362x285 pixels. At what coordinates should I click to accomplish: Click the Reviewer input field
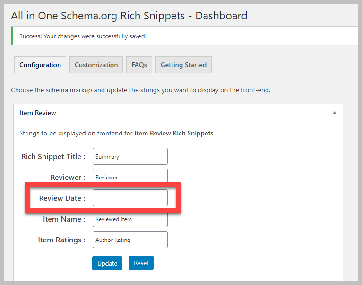coord(130,176)
